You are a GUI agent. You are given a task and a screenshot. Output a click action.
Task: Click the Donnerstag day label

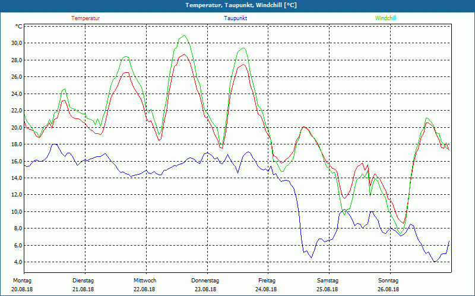point(205,281)
